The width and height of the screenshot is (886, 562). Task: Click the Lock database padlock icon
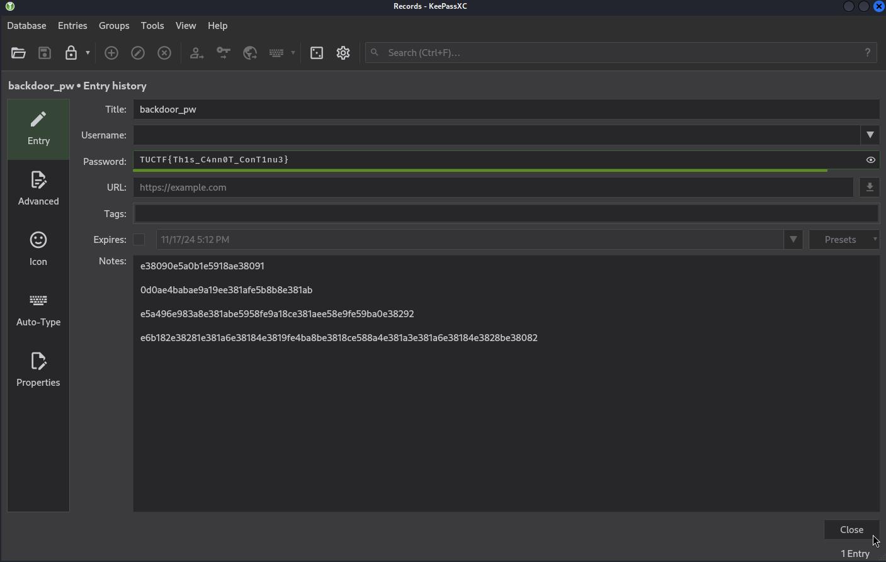(x=71, y=53)
